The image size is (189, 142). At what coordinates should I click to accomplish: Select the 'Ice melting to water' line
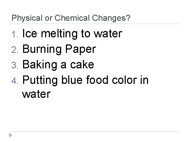point(72,34)
